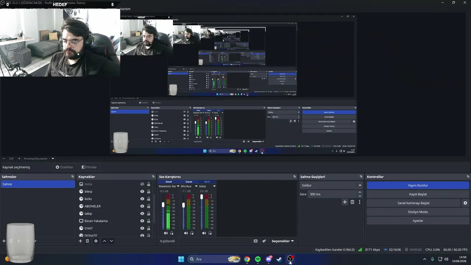Toggle lock on the kicks source
This screenshot has height=265, width=471.
point(149,199)
